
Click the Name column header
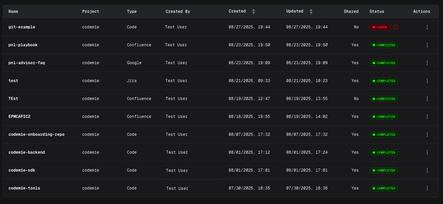[13, 11]
